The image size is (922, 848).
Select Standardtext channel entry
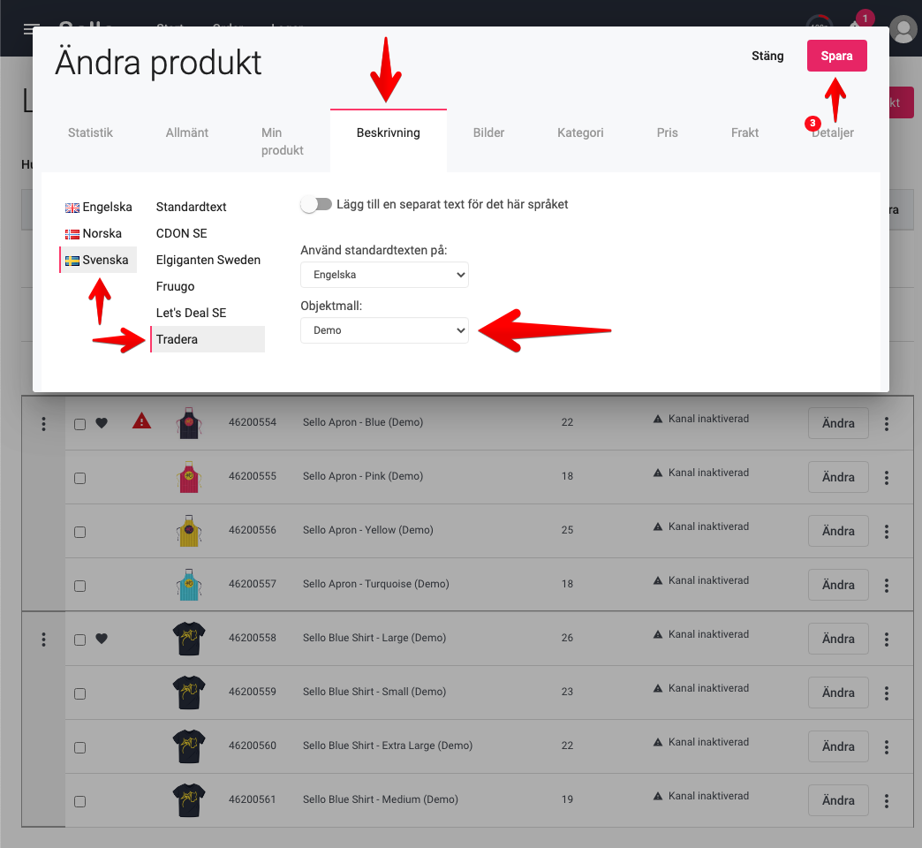208,207
